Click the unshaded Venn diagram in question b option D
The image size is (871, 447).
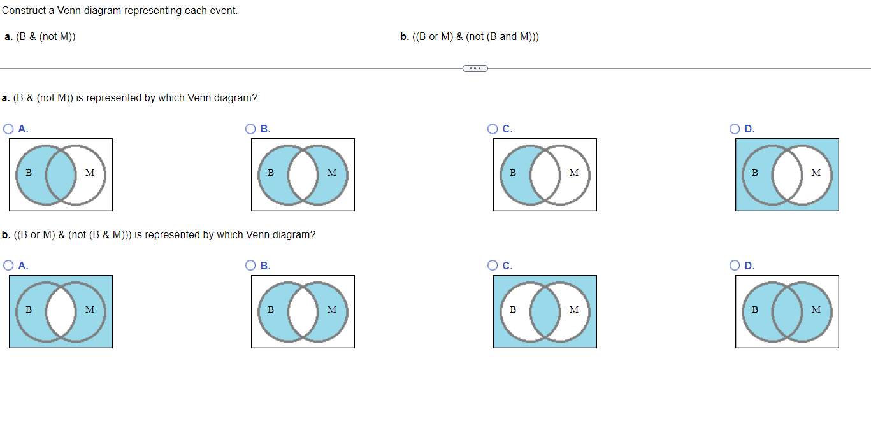[x=787, y=311]
